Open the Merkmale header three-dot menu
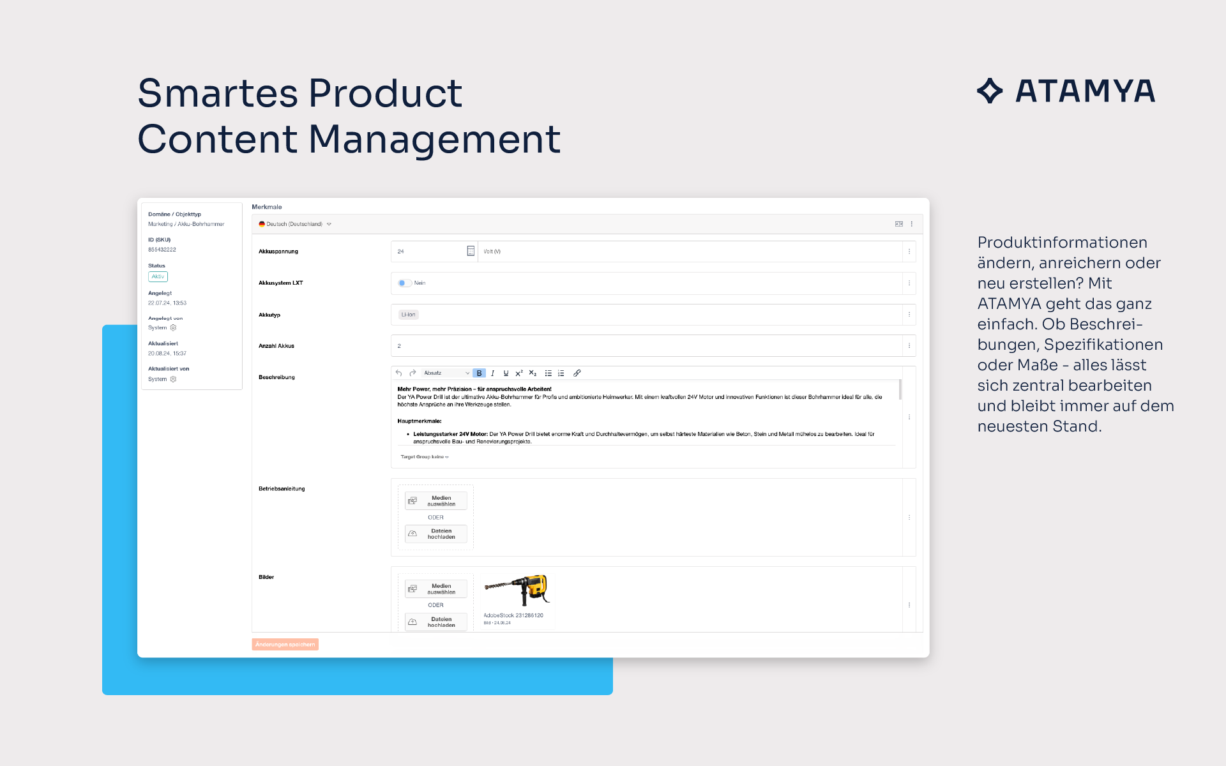 [912, 224]
